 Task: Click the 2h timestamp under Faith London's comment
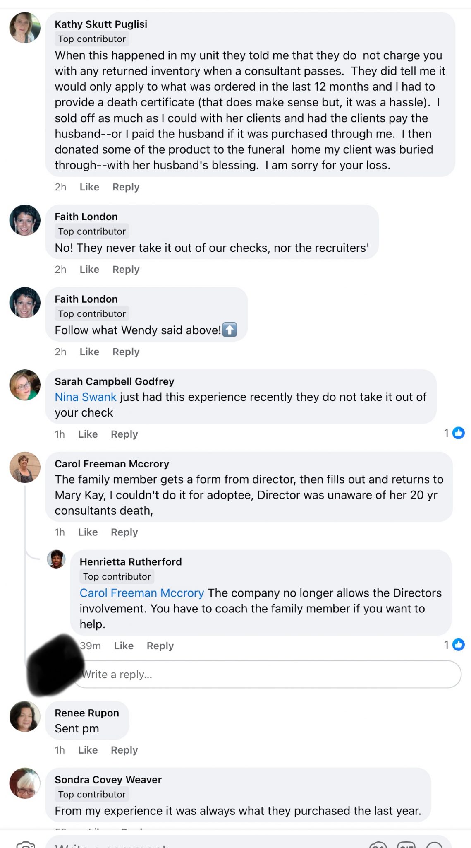60,269
